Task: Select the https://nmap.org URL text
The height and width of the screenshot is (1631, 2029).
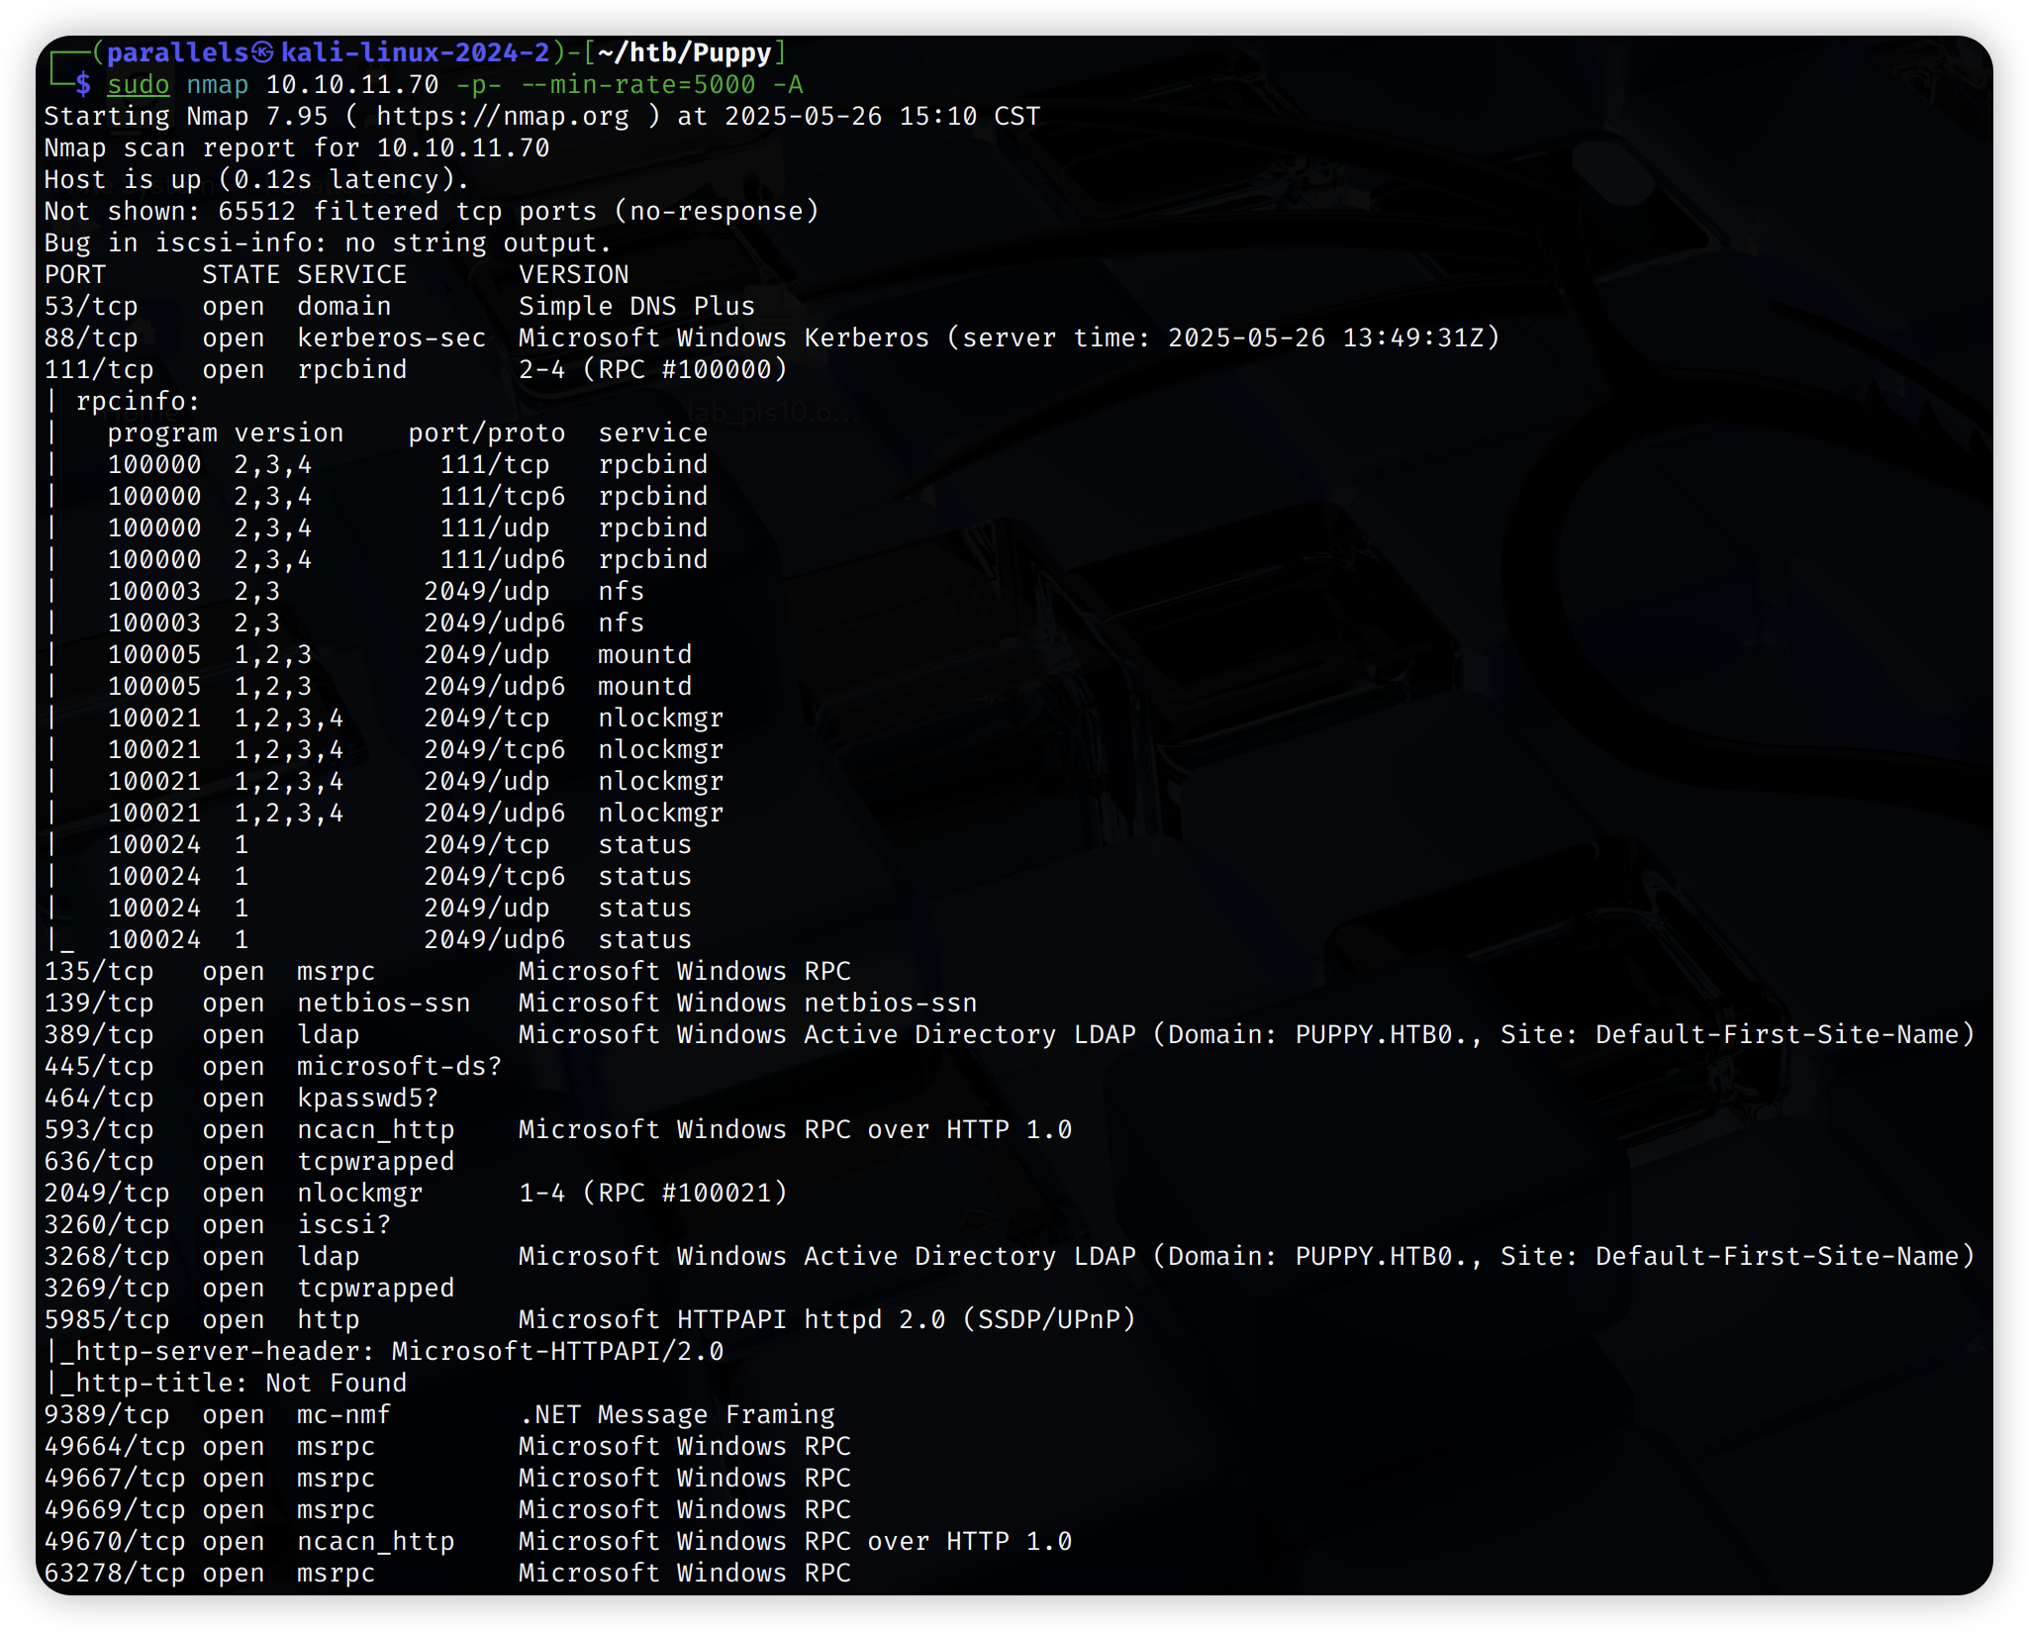Action: pyautogui.click(x=502, y=117)
